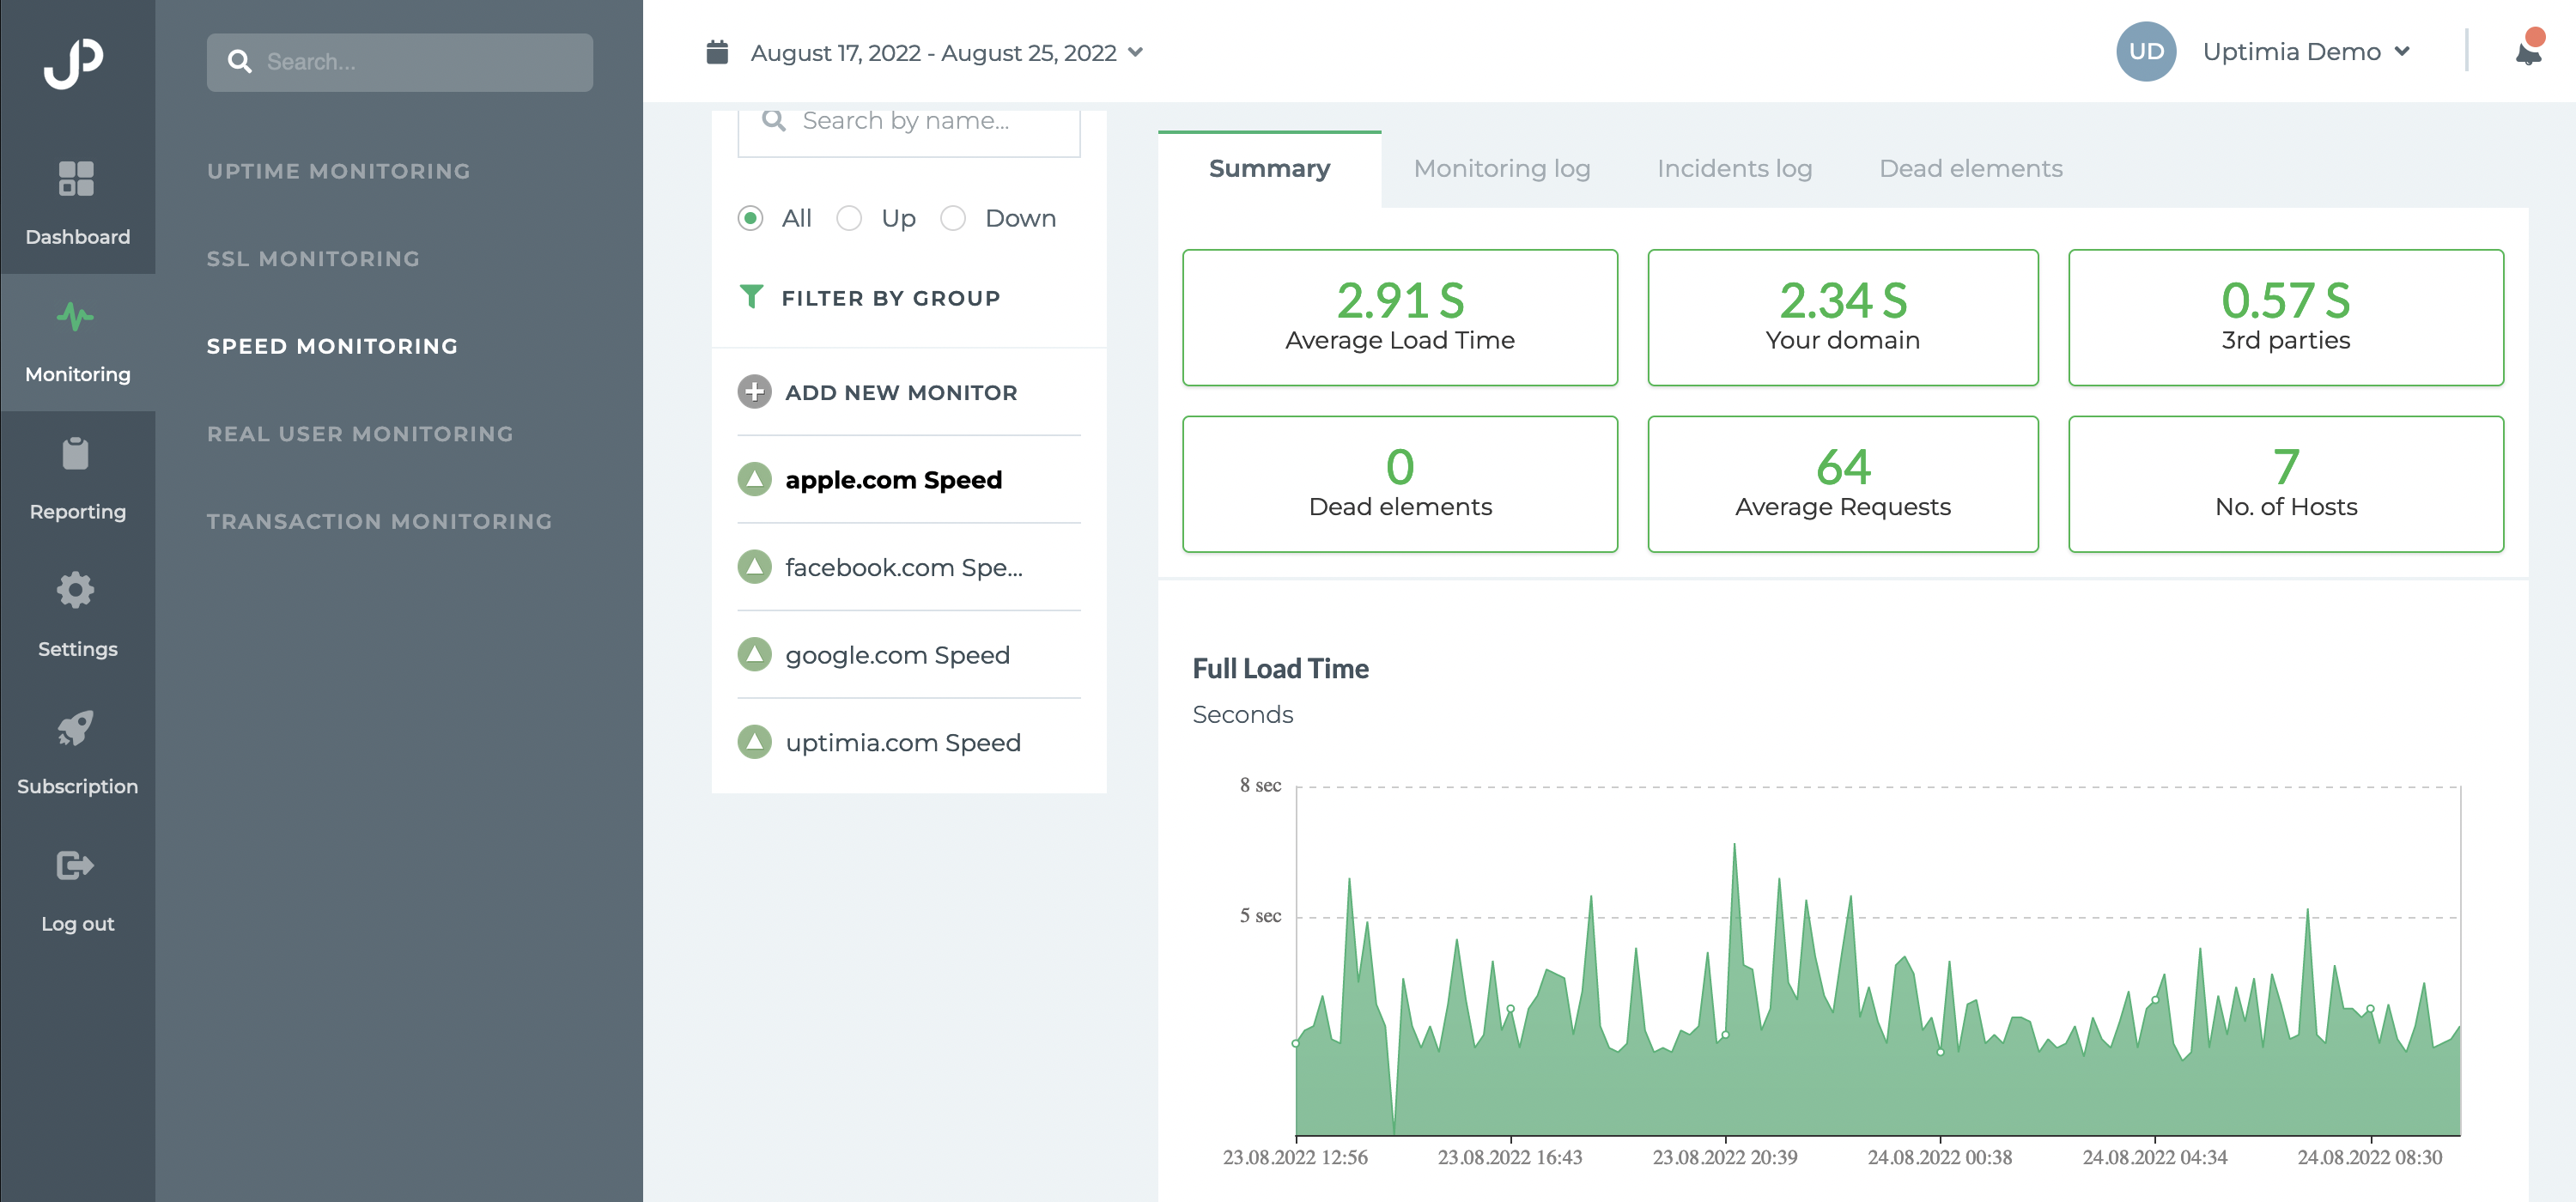2576x1202 pixels.
Task: Click the magnifier in Search by name
Action: point(774,121)
